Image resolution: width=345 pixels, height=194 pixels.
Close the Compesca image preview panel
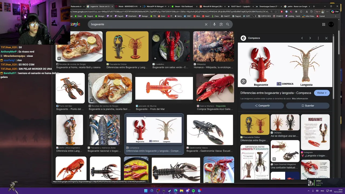pos(326,38)
